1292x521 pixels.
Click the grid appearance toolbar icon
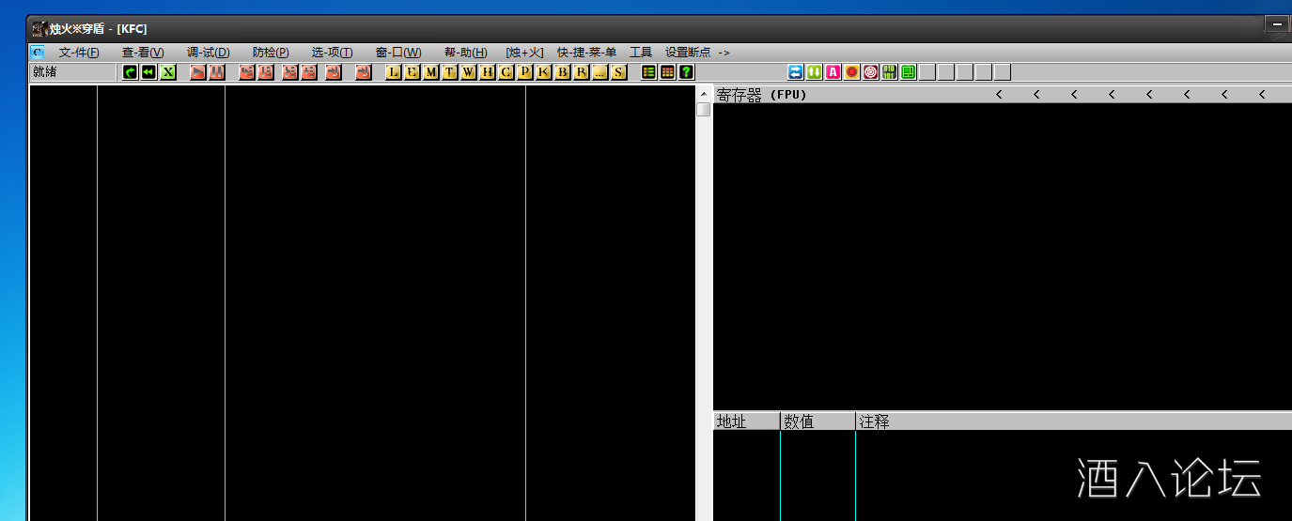668,72
